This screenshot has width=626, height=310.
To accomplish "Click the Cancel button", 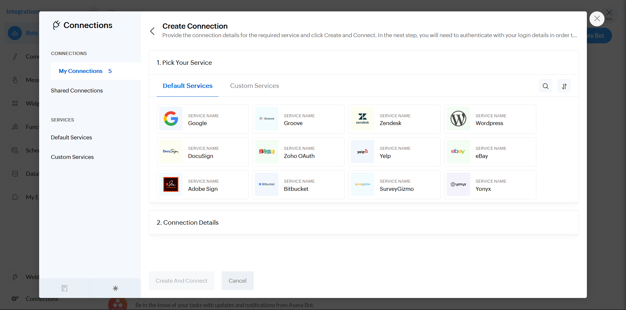I will (x=237, y=281).
